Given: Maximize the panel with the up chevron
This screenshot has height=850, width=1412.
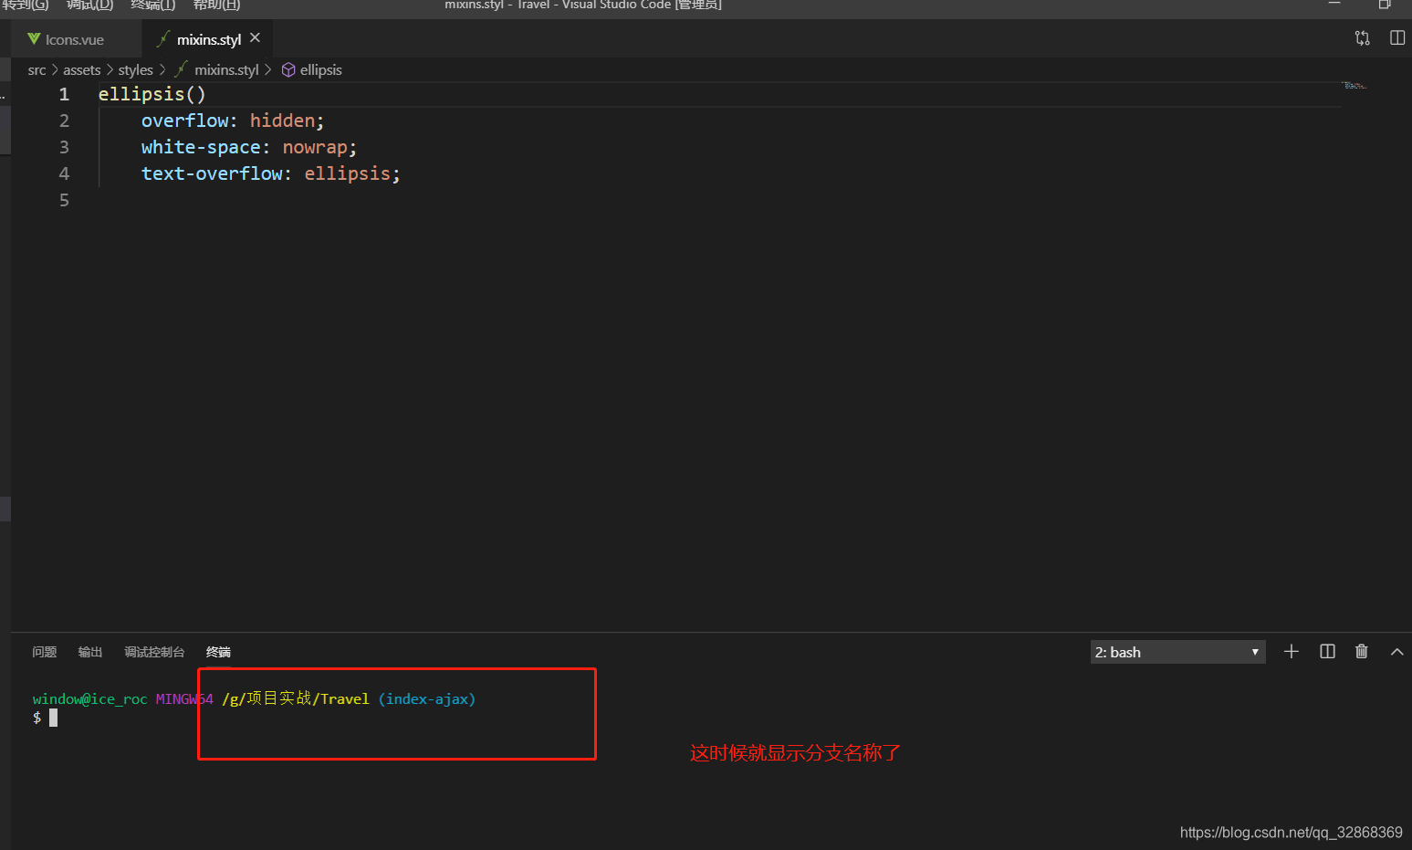Looking at the screenshot, I should (x=1396, y=652).
